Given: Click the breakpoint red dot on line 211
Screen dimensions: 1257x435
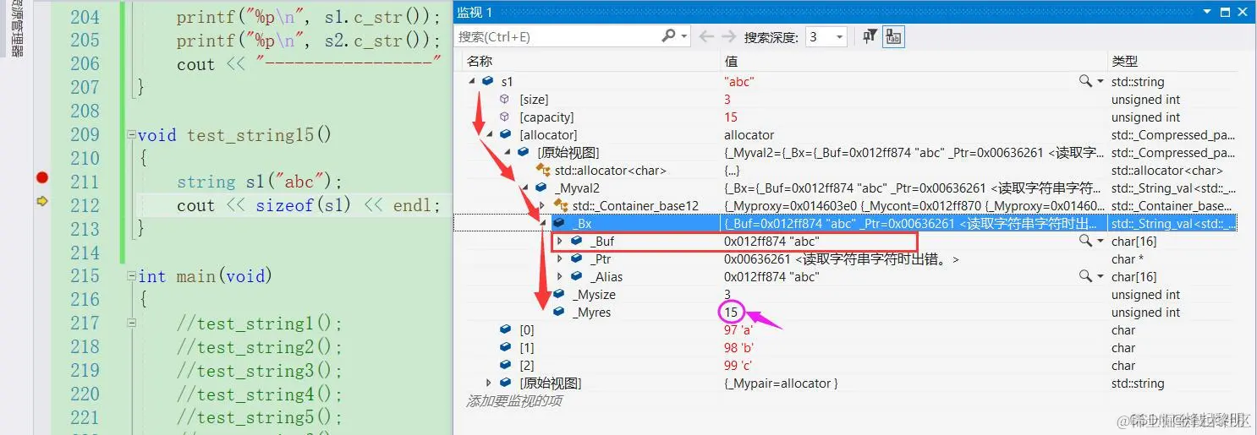Looking at the screenshot, I should coord(41,177).
